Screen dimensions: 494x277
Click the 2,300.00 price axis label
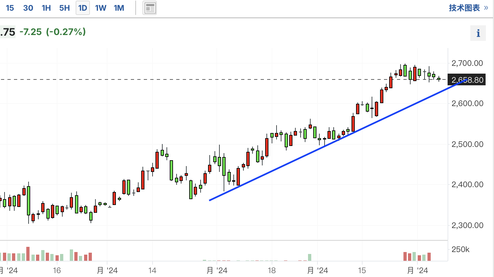467,225
